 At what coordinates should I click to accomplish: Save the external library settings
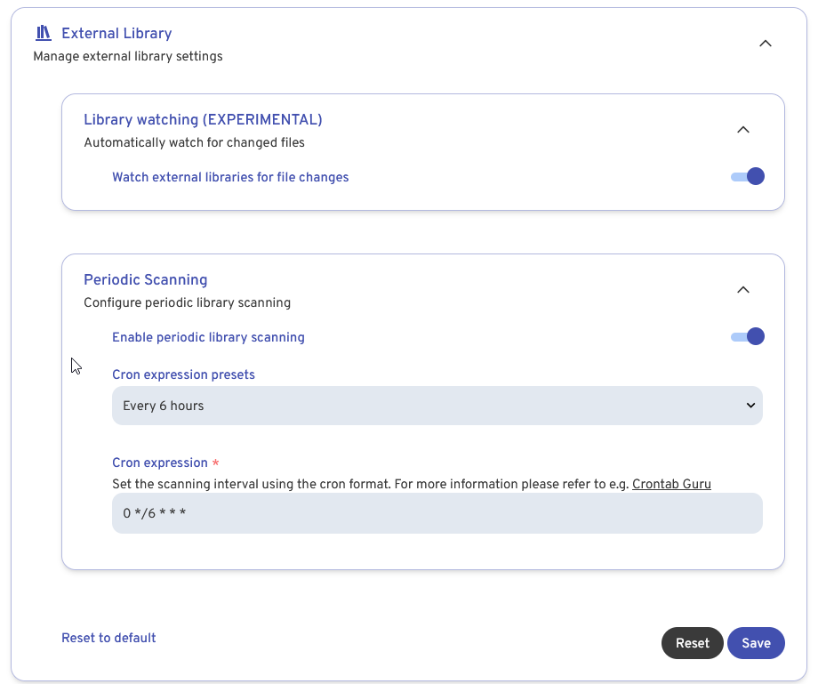point(756,643)
